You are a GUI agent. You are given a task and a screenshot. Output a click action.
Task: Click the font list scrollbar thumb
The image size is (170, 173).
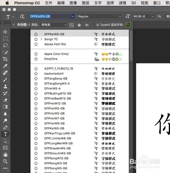(x=131, y=46)
